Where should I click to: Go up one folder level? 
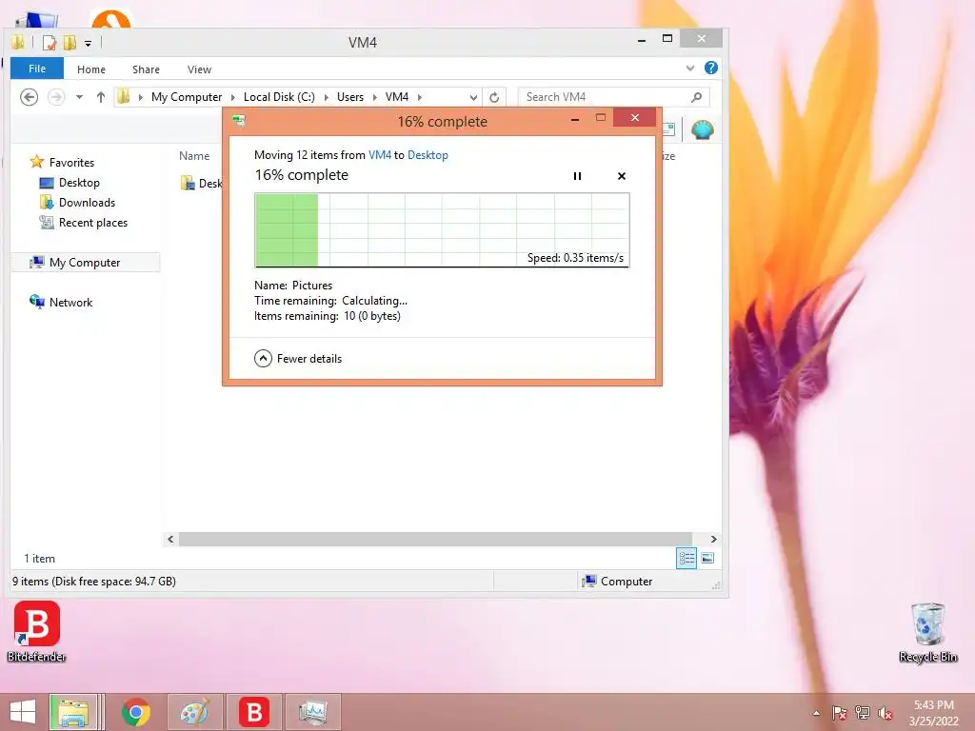pyautogui.click(x=101, y=97)
